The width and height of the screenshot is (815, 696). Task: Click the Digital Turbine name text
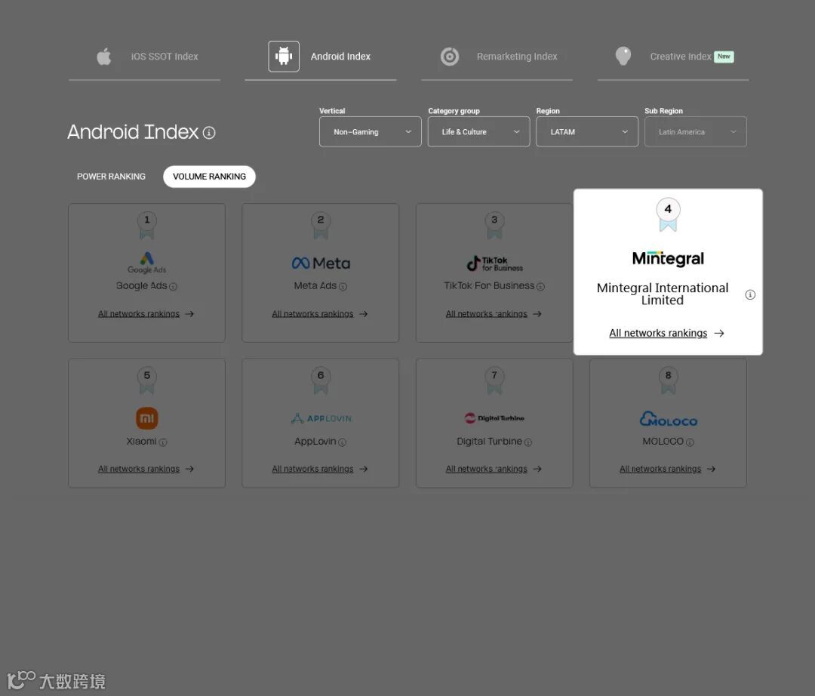click(489, 442)
